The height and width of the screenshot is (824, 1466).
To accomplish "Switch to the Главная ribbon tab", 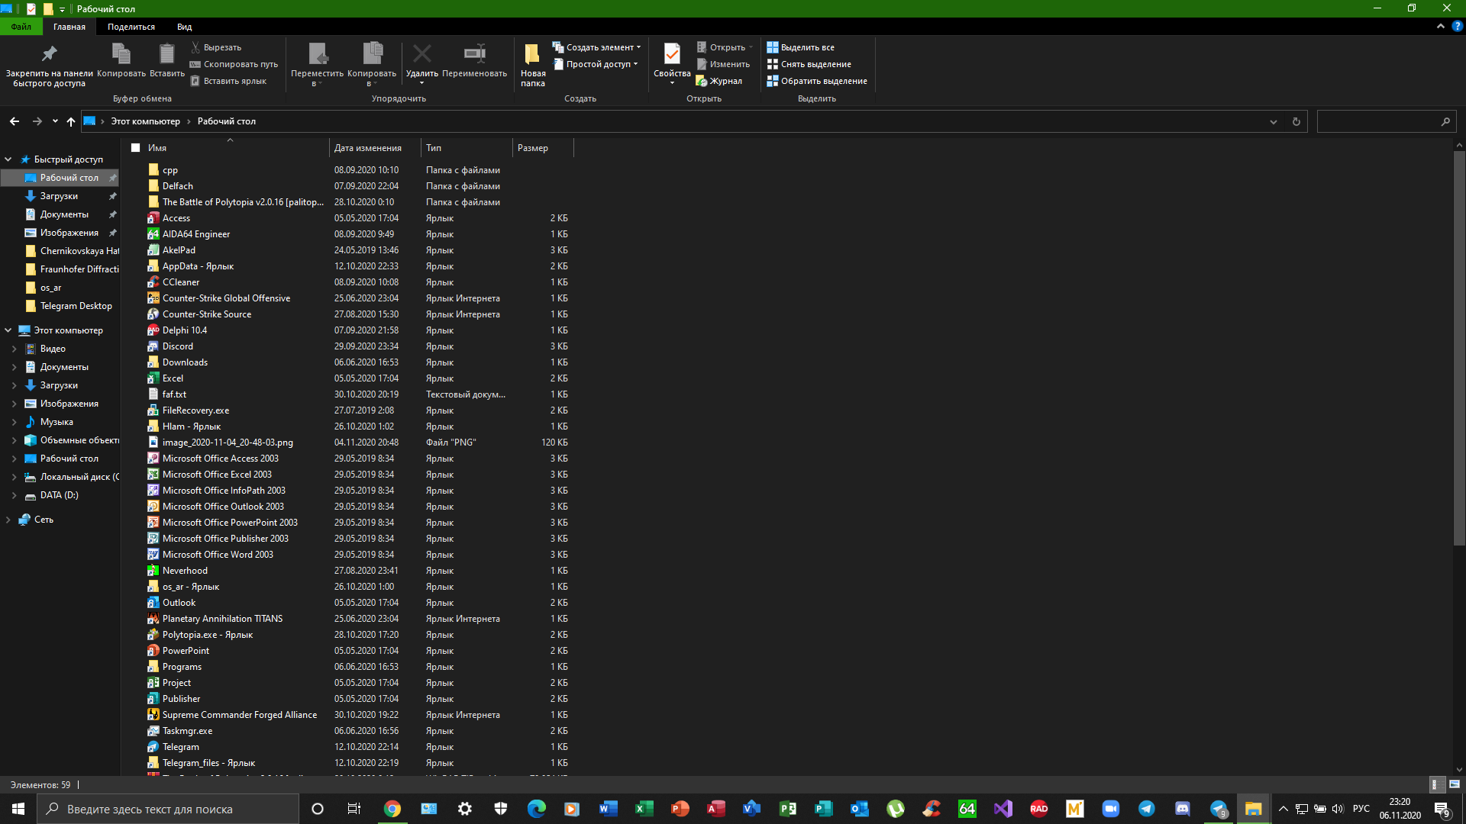I will coord(69,27).
